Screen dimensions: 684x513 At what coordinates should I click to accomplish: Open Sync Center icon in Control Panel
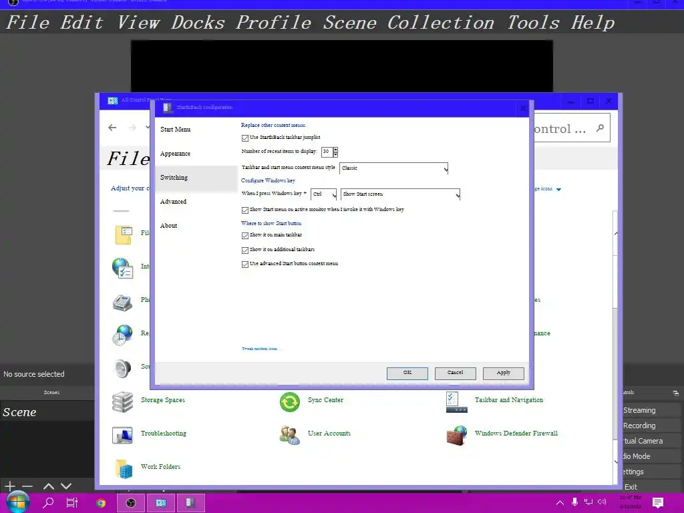(x=290, y=401)
